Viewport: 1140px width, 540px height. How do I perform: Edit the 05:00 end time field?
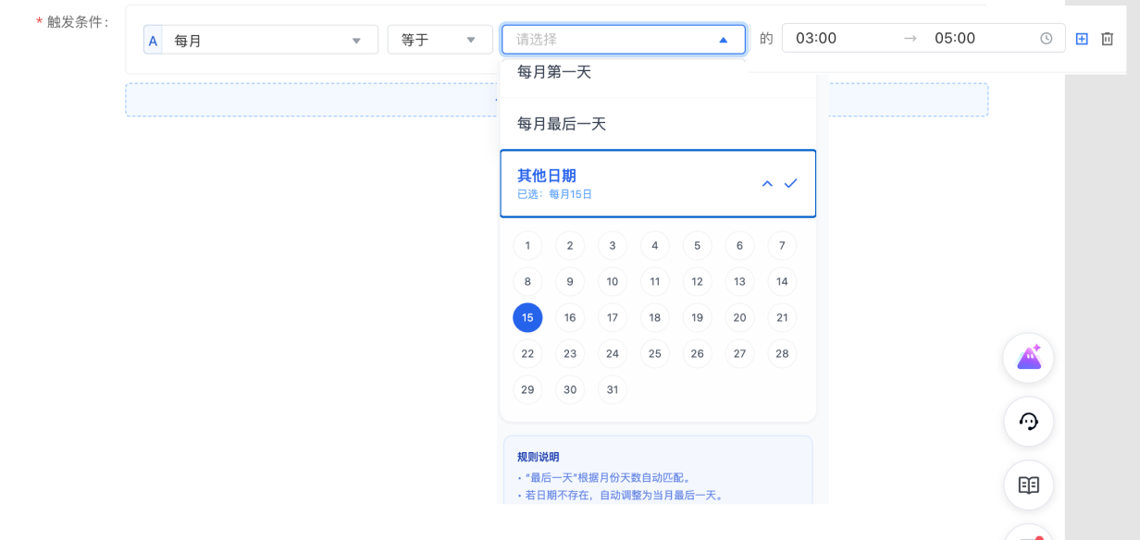955,39
